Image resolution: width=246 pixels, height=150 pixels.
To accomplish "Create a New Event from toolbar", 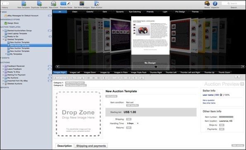I will click(53, 3).
